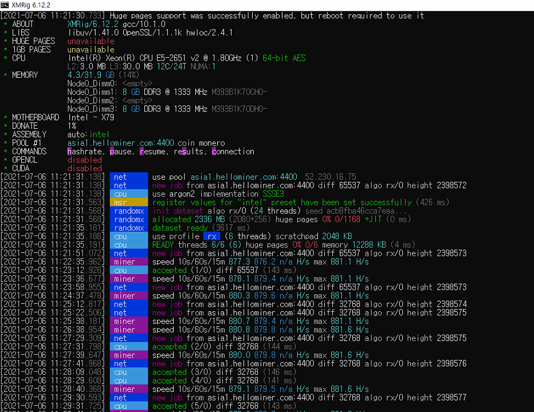Screen dimensions: 534x412
Task: Select module name 'M393B1K70CH0-' on Dimm1
Action: 239,92
